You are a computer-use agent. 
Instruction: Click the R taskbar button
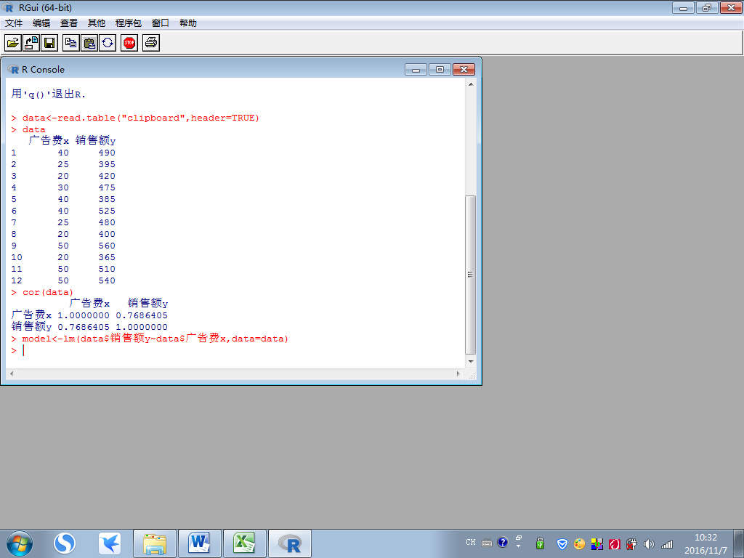click(290, 543)
